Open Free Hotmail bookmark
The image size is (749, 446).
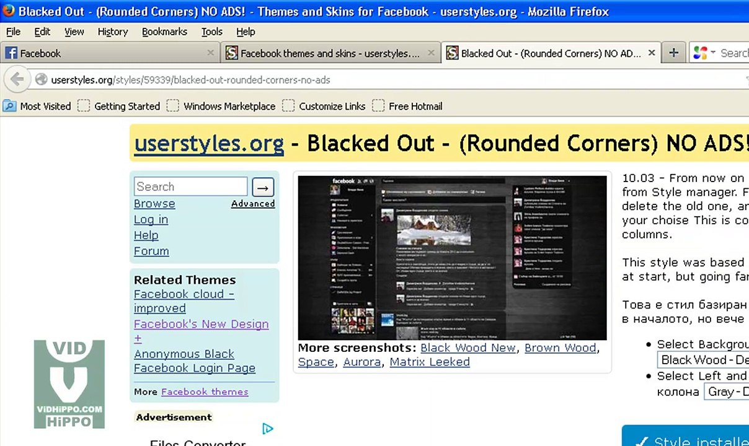(x=407, y=106)
